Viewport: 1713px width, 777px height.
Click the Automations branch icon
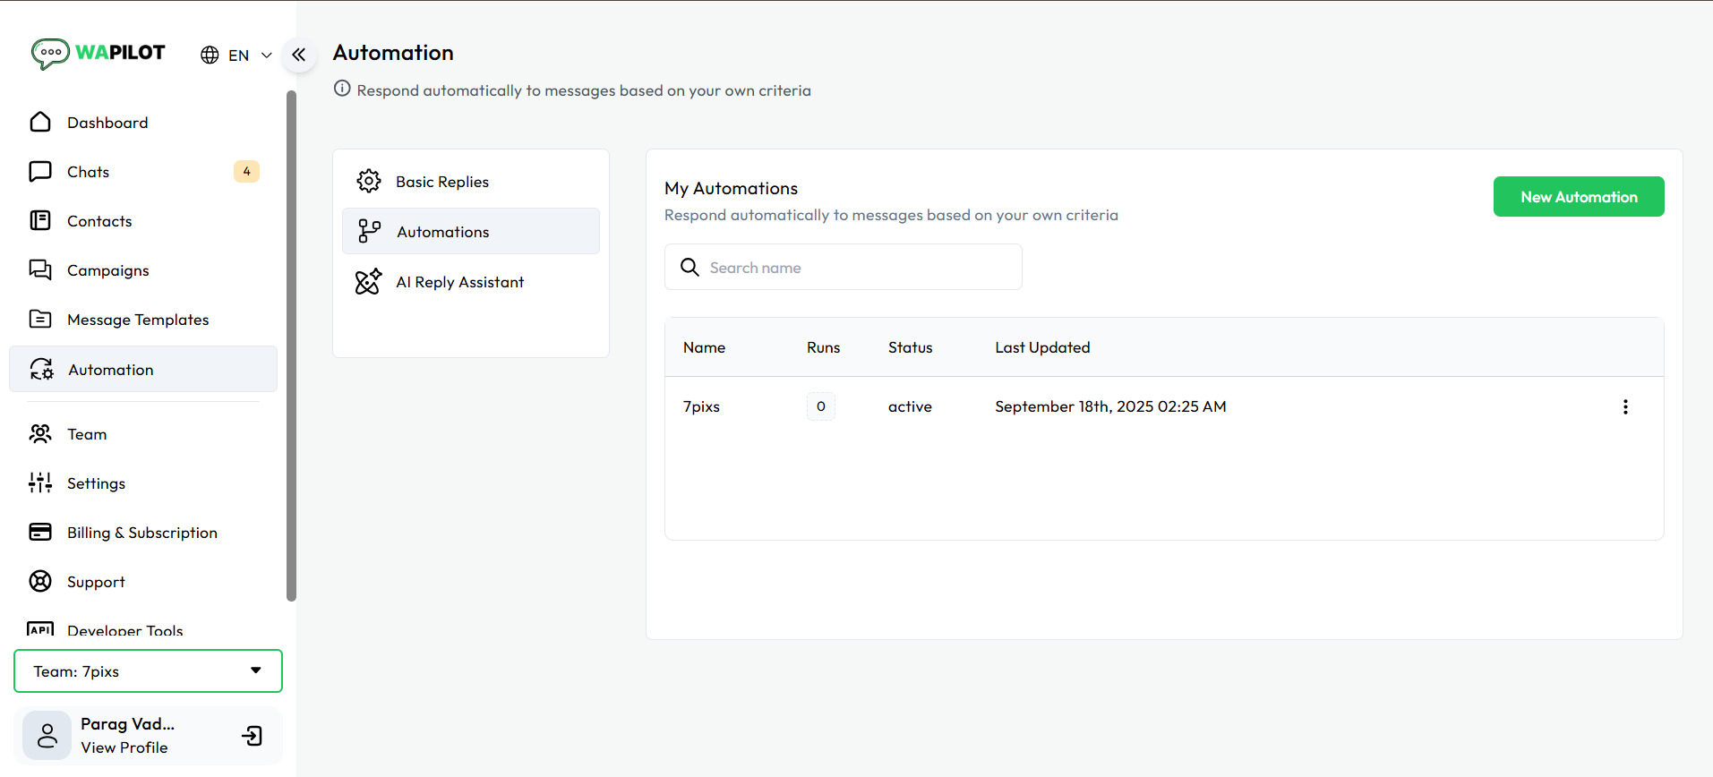click(369, 231)
